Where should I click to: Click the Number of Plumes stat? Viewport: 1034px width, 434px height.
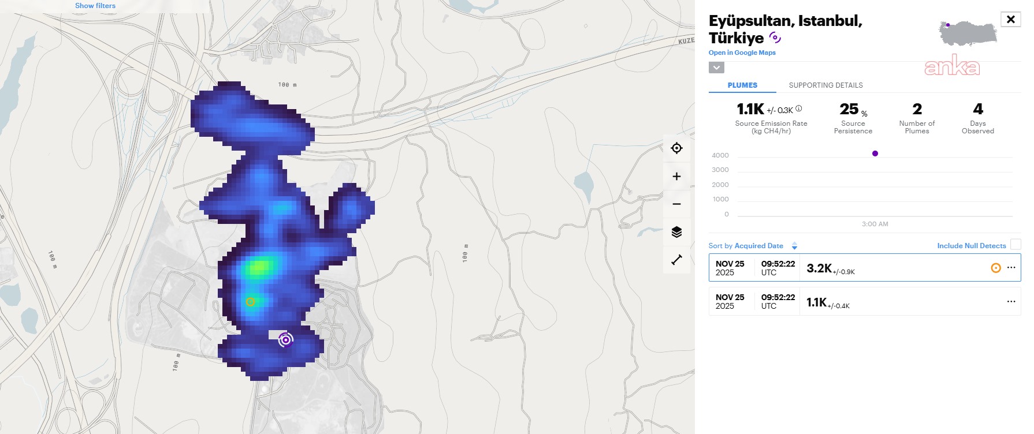point(917,118)
